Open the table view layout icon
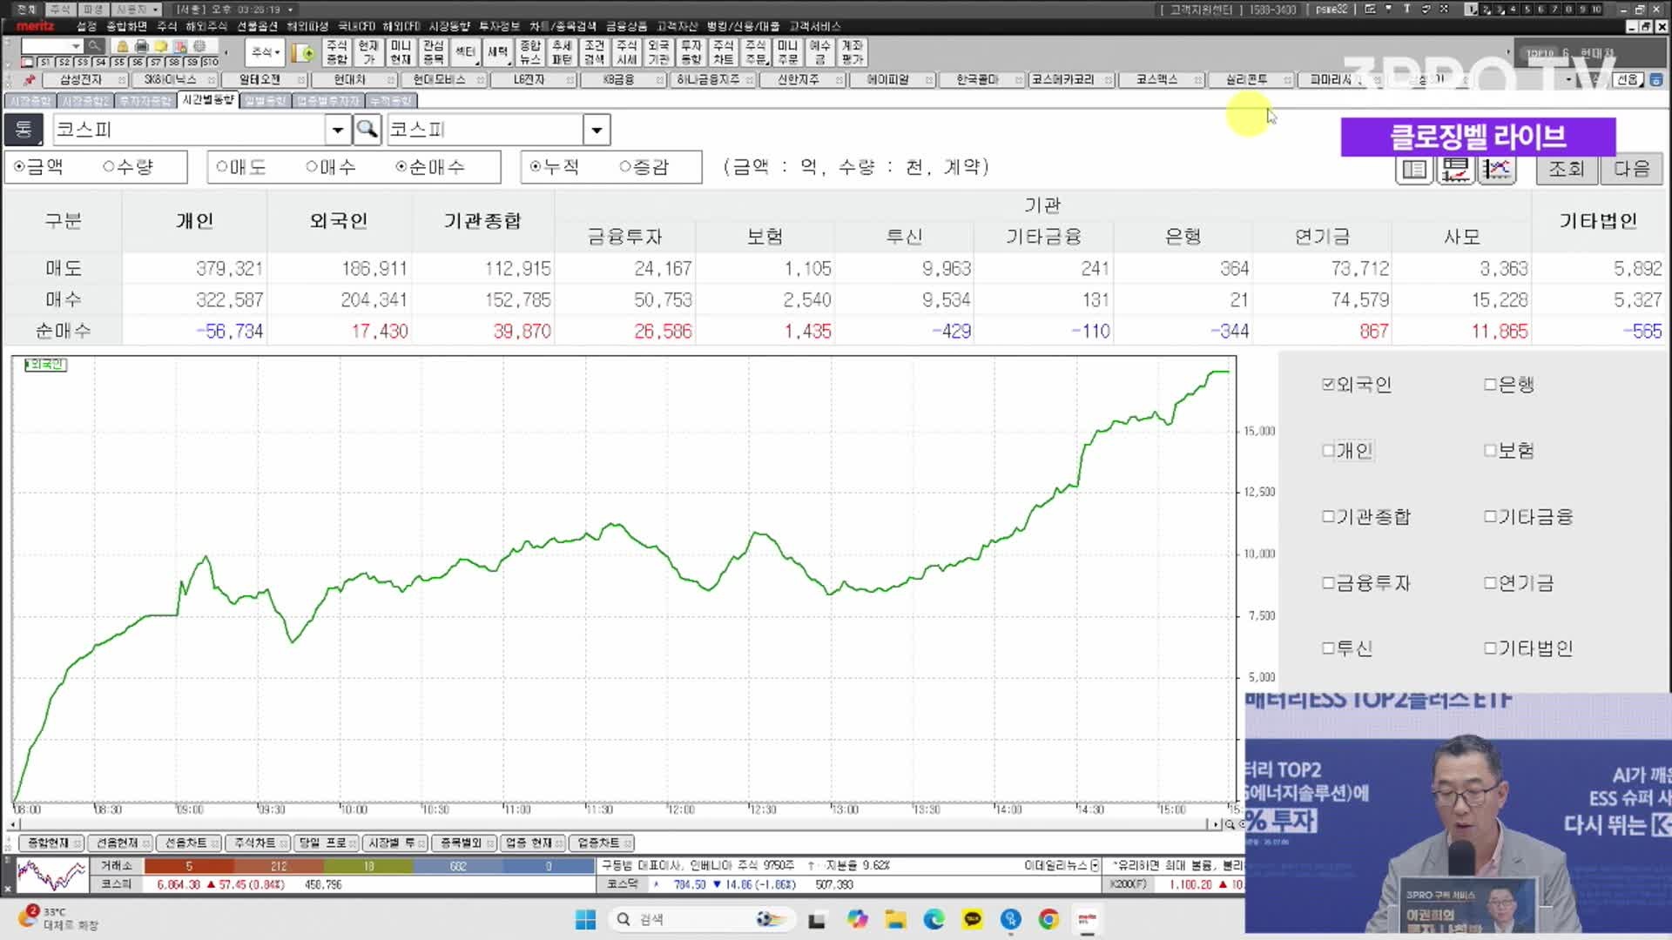The height and width of the screenshot is (940, 1672). click(1414, 169)
